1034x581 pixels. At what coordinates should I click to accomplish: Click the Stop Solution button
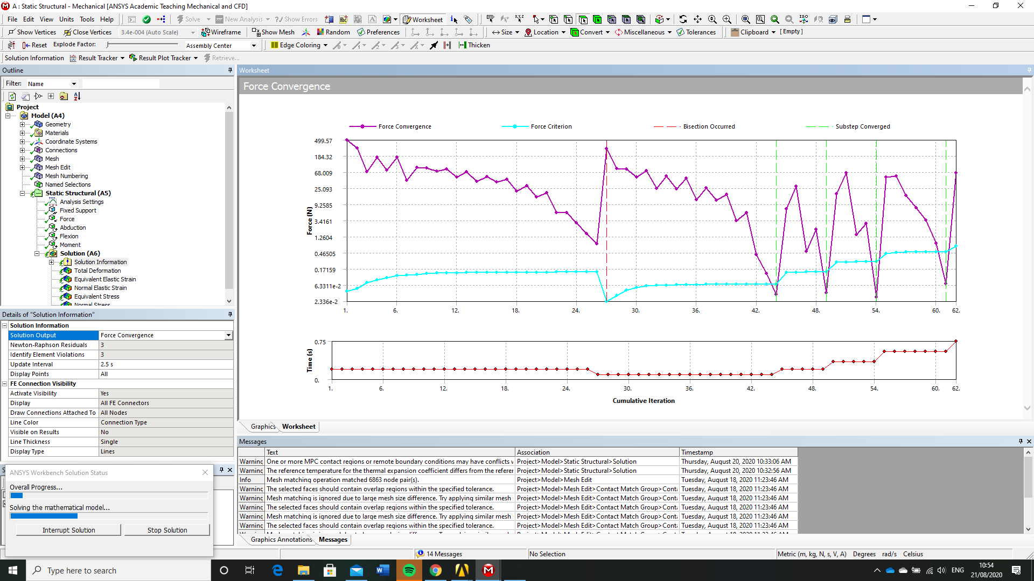tap(167, 530)
